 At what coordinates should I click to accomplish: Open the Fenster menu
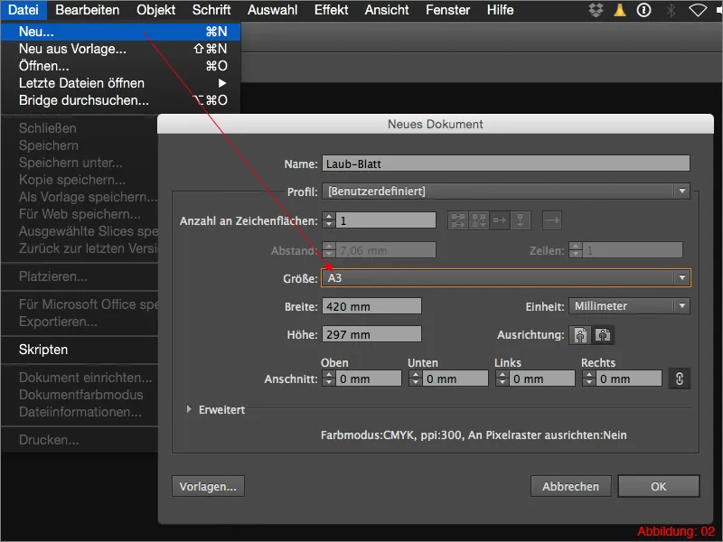447,10
